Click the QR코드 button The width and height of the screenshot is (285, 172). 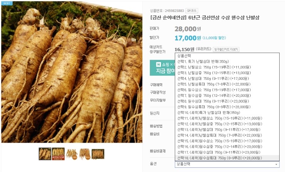click(192, 10)
